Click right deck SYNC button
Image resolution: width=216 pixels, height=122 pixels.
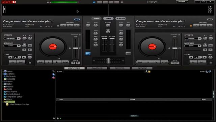point(165,62)
